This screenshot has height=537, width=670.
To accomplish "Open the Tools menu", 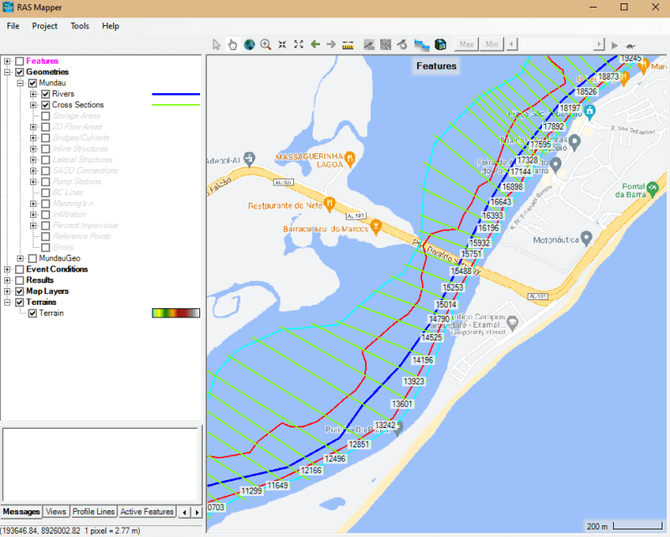I will tap(80, 26).
